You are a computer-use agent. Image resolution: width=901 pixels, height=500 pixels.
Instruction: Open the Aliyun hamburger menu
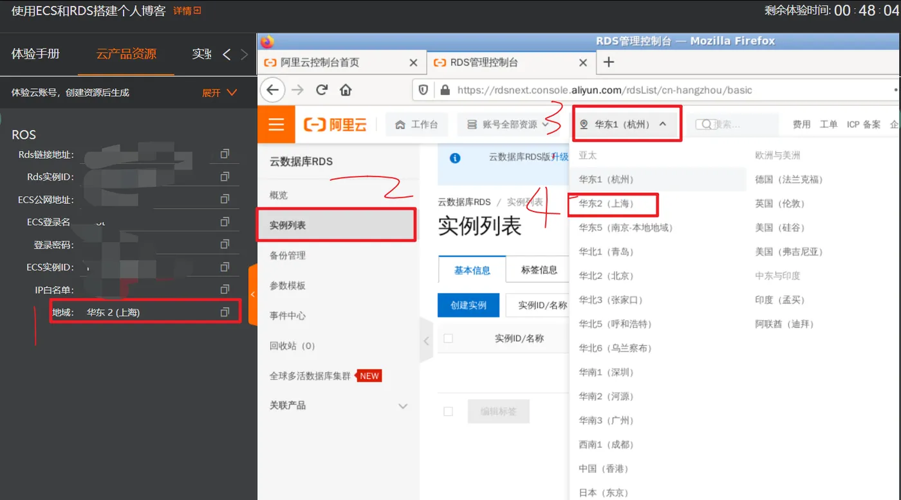[276, 124]
